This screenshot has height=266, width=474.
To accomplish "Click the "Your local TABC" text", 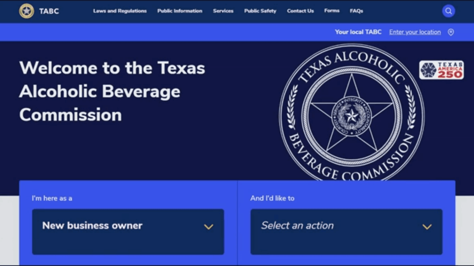I will point(358,32).
